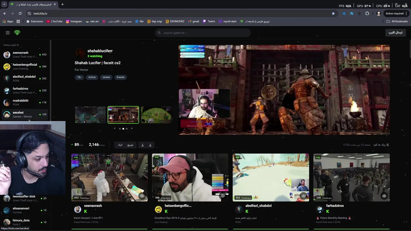Open the Extensions bookmark item

pos(35,21)
